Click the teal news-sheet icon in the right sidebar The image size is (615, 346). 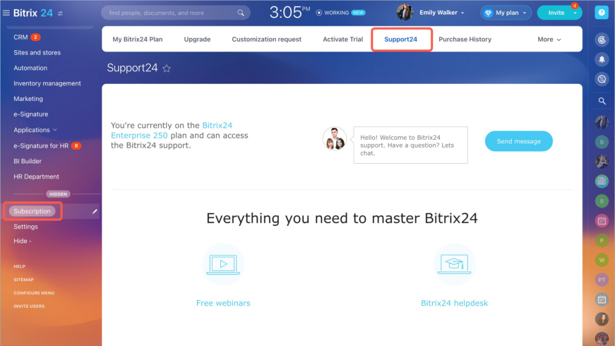(602, 181)
